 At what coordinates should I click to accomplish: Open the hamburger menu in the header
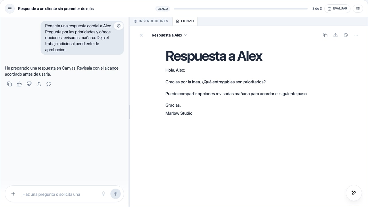click(10, 9)
